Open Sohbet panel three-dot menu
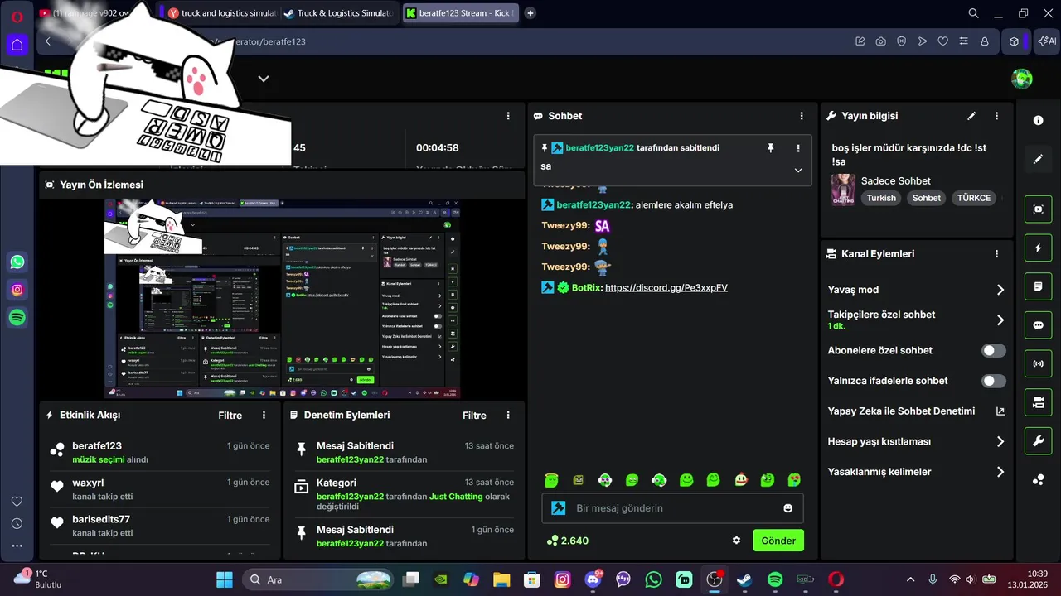Viewport: 1061px width, 596px height. coord(801,116)
